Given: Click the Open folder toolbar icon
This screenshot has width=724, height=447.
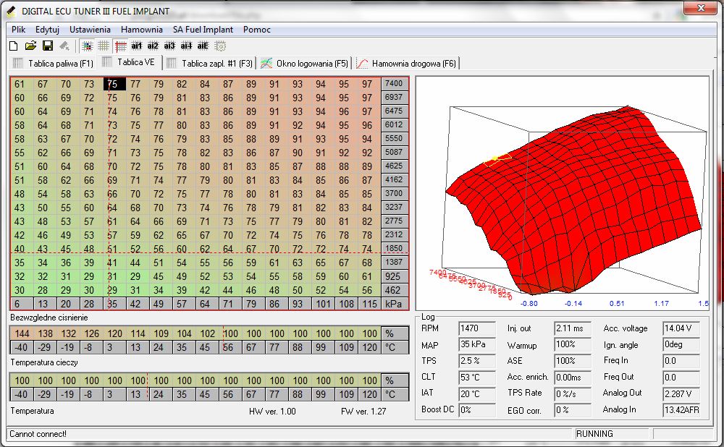Looking at the screenshot, I should coord(30,46).
